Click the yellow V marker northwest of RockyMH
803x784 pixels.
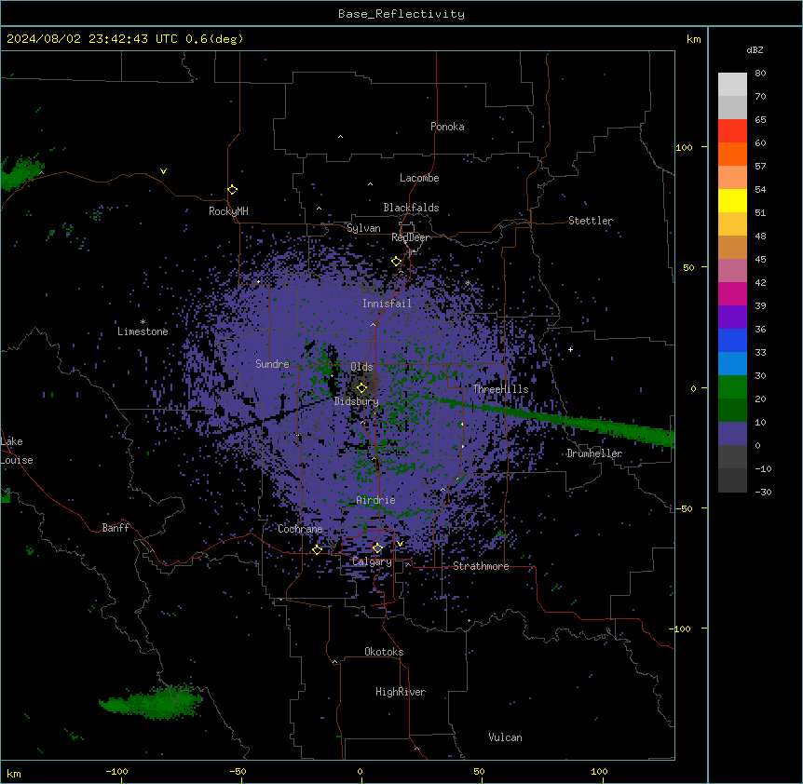pos(163,171)
